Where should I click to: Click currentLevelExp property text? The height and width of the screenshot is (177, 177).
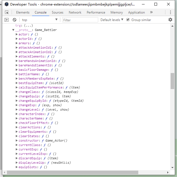(x=32, y=154)
